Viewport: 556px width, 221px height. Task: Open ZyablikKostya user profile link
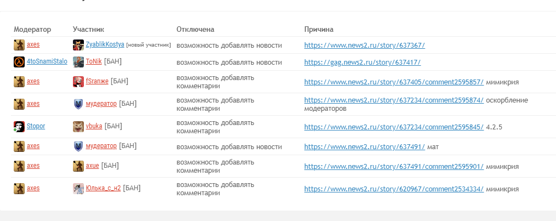point(105,45)
